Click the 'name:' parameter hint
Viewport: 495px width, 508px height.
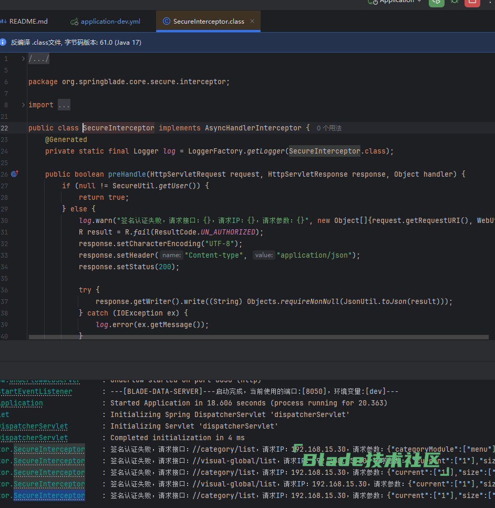tap(172, 255)
